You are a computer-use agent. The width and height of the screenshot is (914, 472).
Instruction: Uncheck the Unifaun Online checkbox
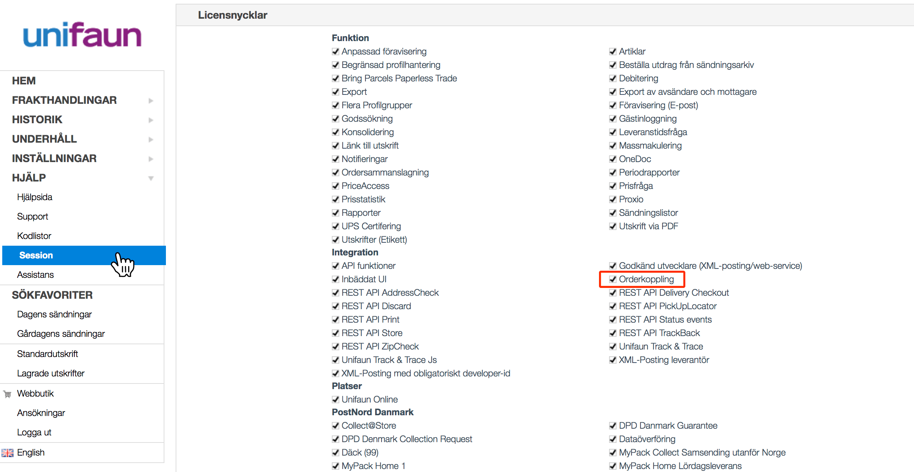click(336, 400)
